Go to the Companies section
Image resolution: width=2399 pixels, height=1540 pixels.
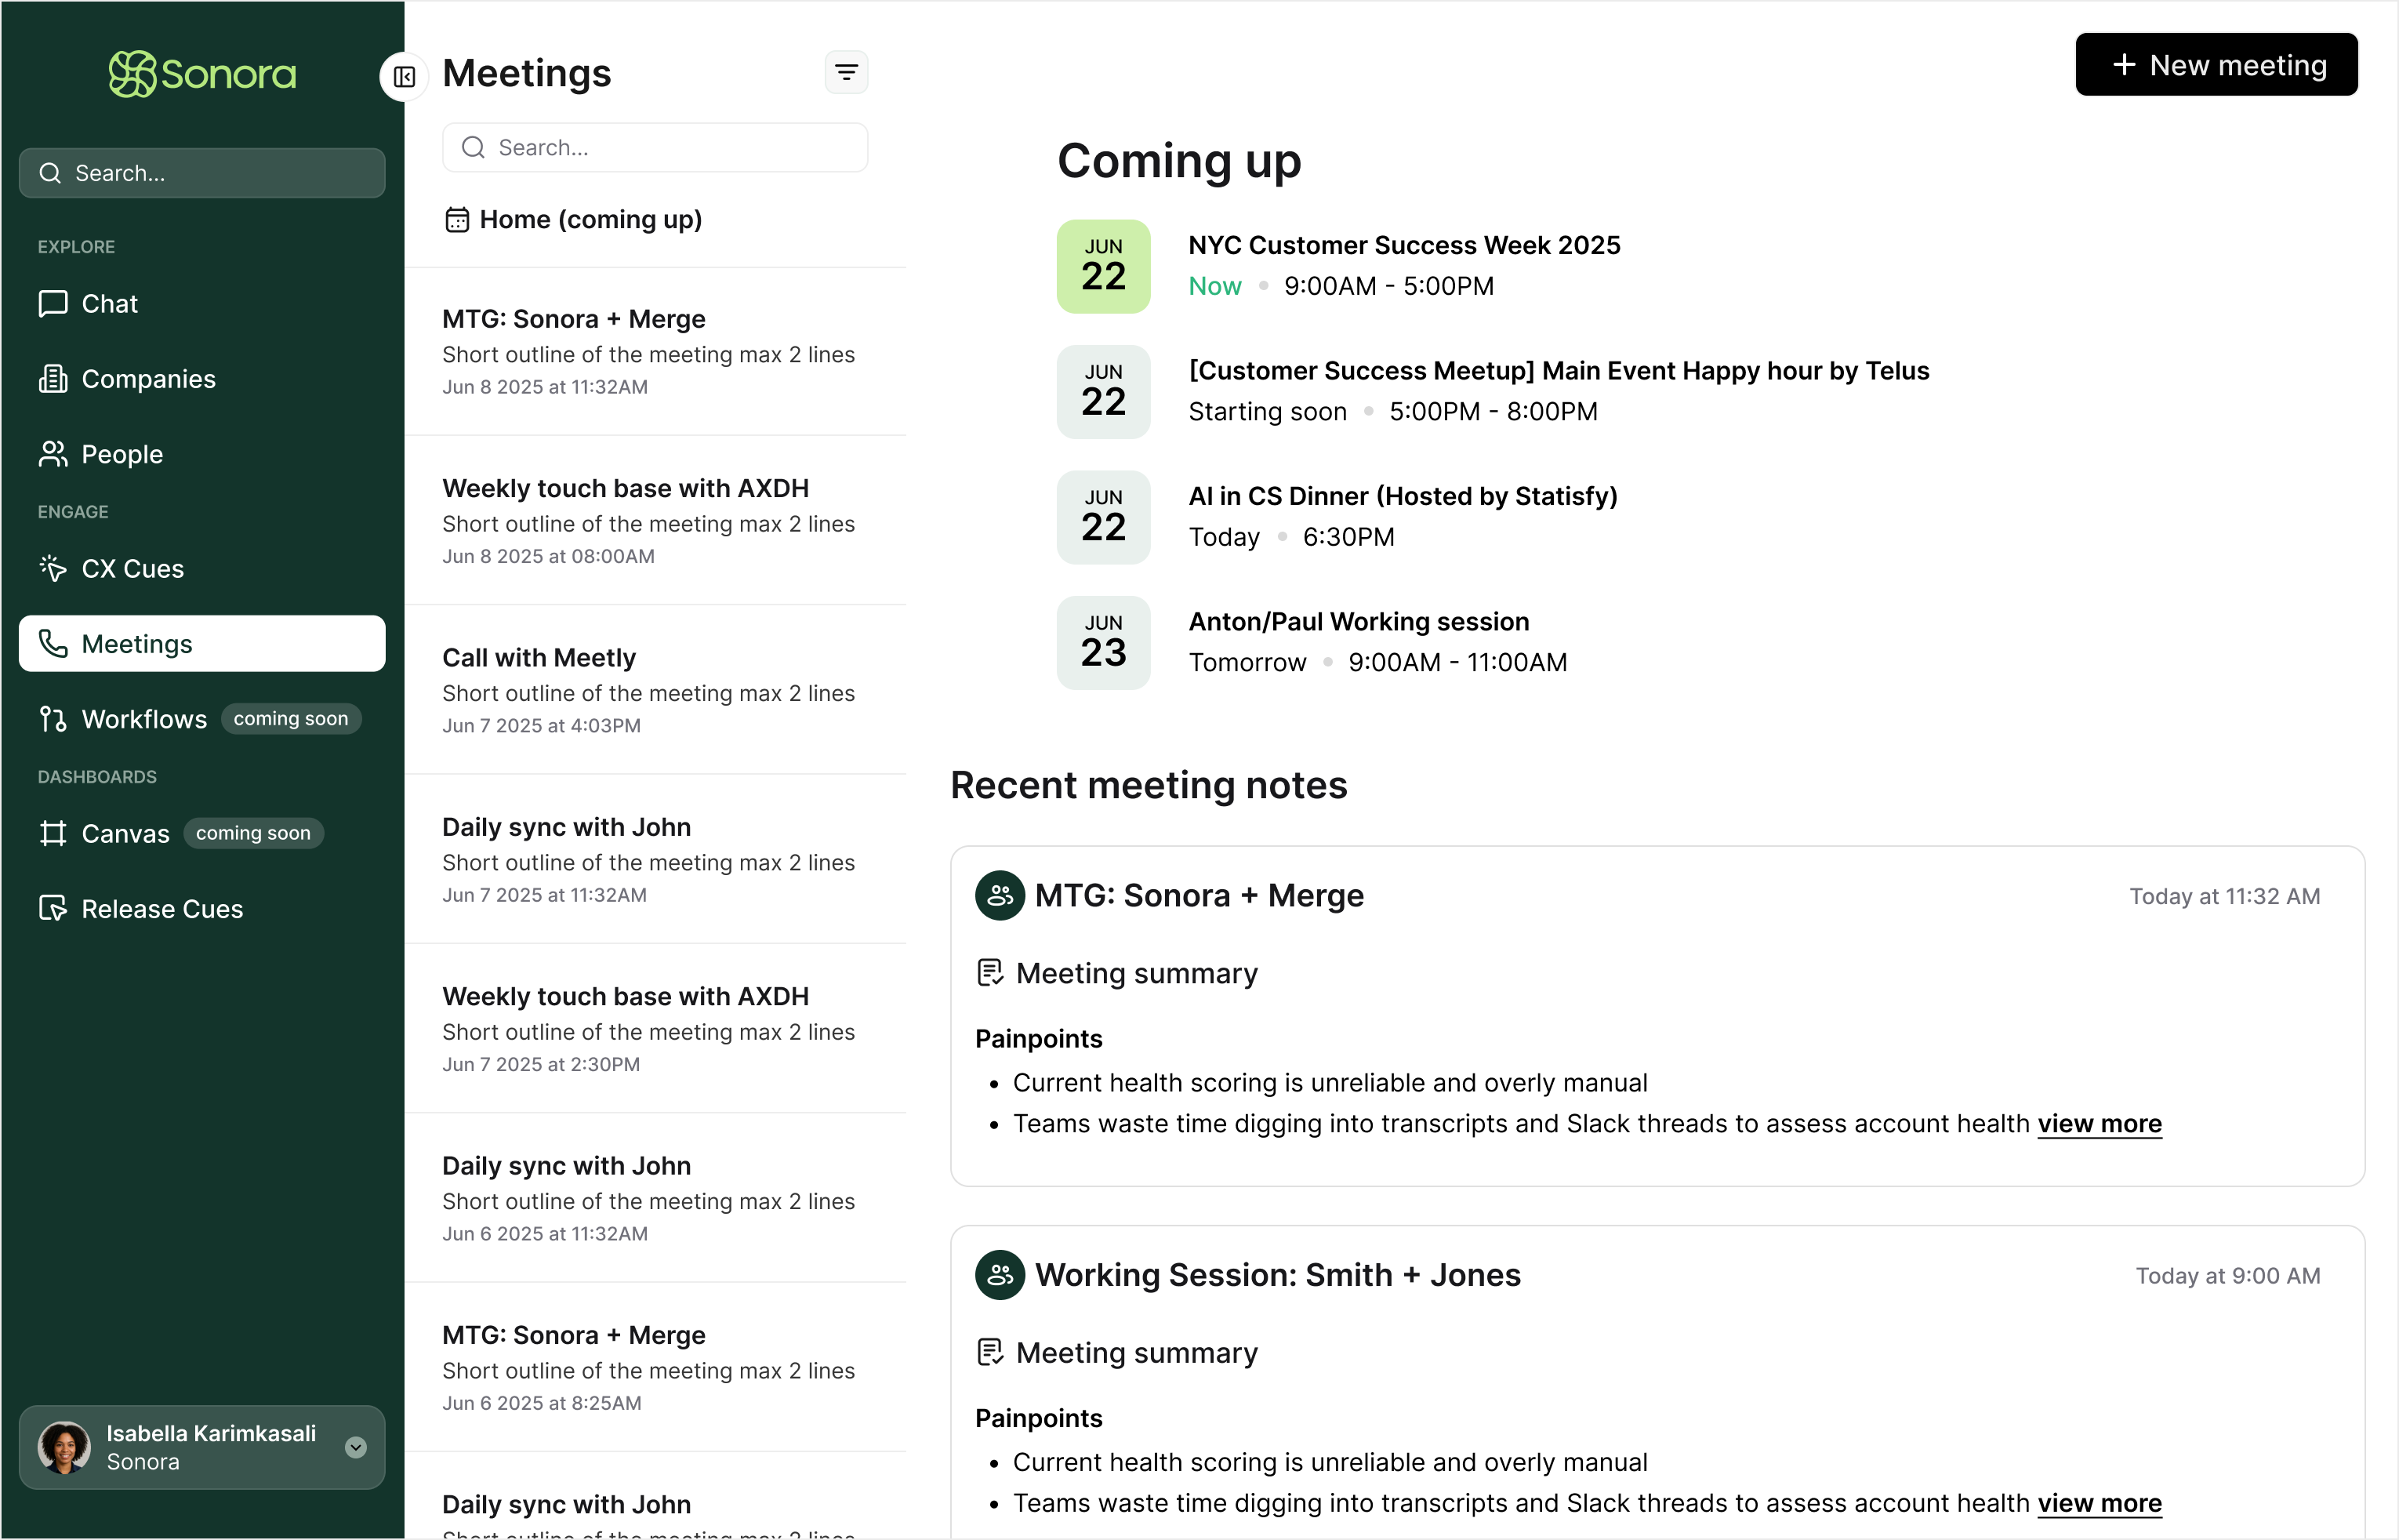(x=148, y=379)
